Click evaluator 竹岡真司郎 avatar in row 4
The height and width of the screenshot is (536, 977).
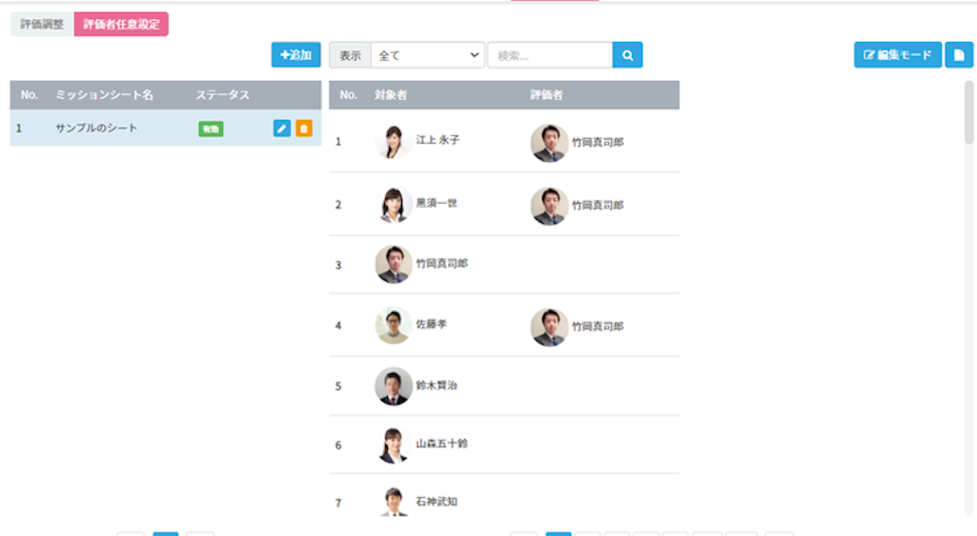(549, 327)
